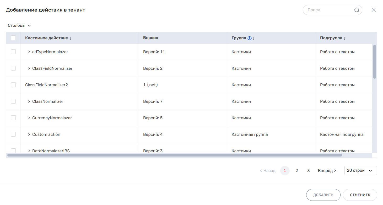Click the help icon next to Группа
This screenshot has width=383, height=205.
click(x=250, y=38)
